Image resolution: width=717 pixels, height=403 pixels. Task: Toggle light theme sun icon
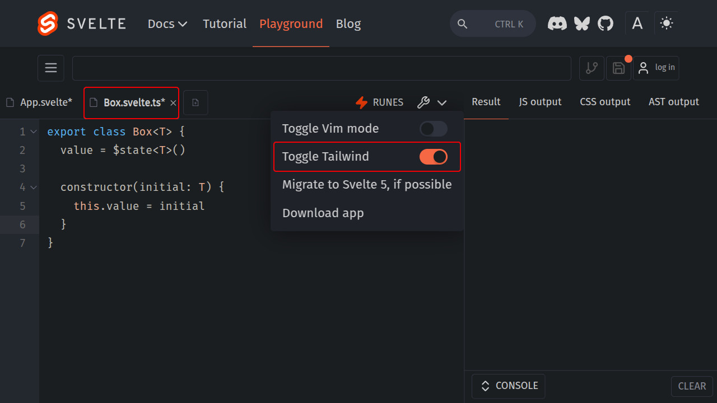point(666,24)
